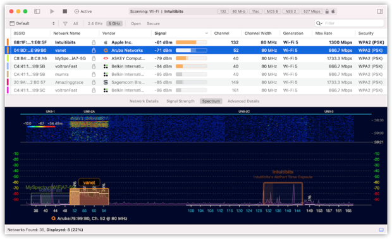The height and width of the screenshot is (239, 392).
Task: Click the Sagemcom vendor icon
Action: pos(106,82)
